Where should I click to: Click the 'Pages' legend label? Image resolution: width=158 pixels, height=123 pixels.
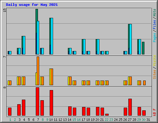click(x=155, y=38)
